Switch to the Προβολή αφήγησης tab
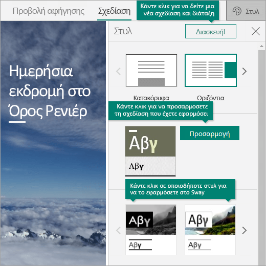The height and width of the screenshot is (266, 266). (49, 11)
